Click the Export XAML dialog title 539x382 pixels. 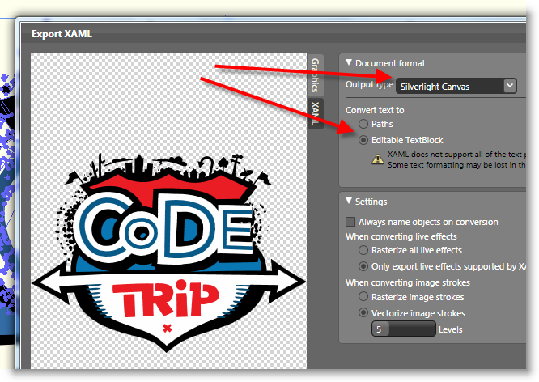click(x=62, y=34)
